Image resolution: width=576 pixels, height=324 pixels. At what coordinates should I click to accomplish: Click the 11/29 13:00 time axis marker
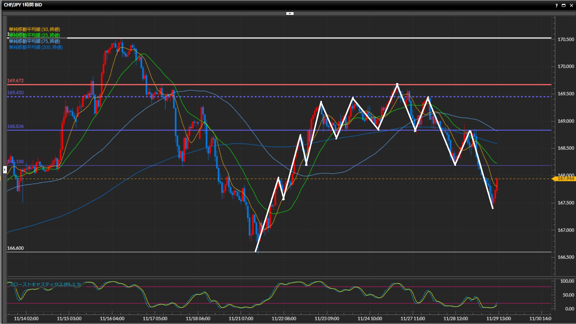pos(498,319)
